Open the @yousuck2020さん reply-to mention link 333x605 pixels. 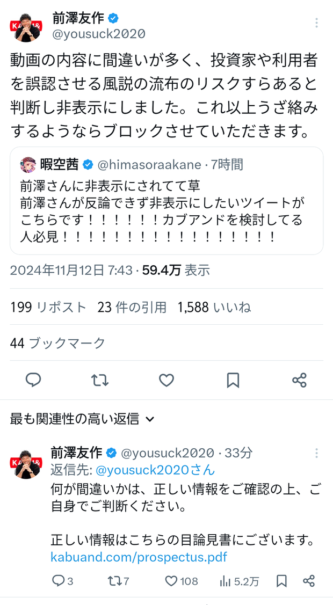[x=155, y=470]
